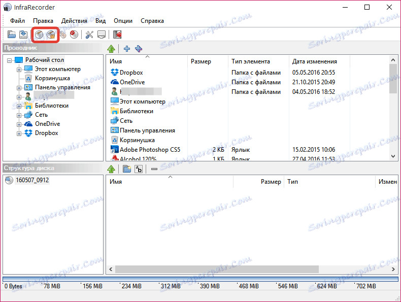Add selected file with single blue plus

pyautogui.click(x=126, y=49)
